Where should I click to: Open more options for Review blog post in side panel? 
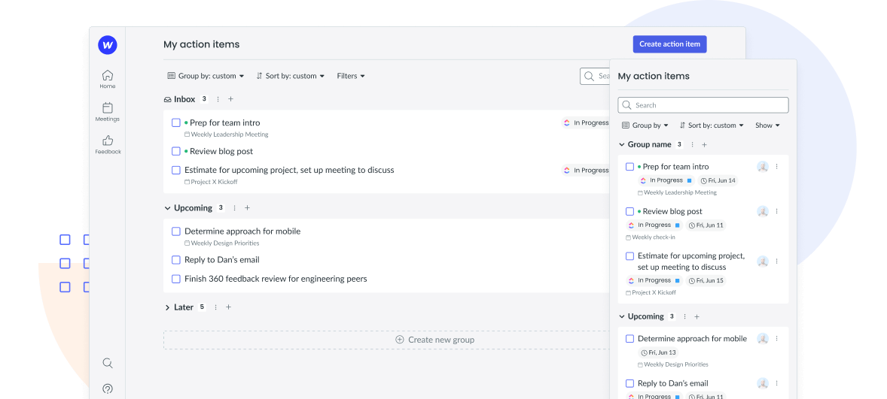pyautogui.click(x=777, y=211)
